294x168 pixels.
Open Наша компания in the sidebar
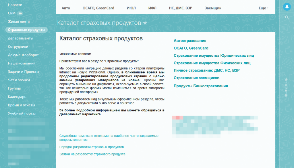pyautogui.click(x=22, y=63)
